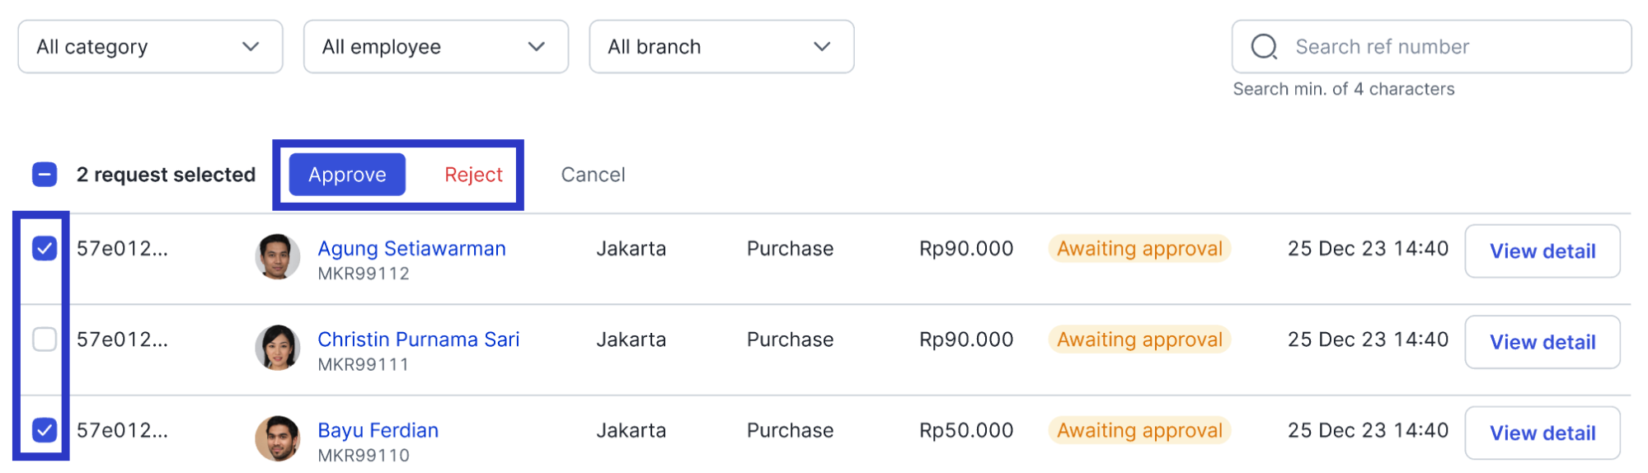This screenshot has width=1648, height=473.
Task: Expand the All category dropdown
Action: (x=150, y=47)
